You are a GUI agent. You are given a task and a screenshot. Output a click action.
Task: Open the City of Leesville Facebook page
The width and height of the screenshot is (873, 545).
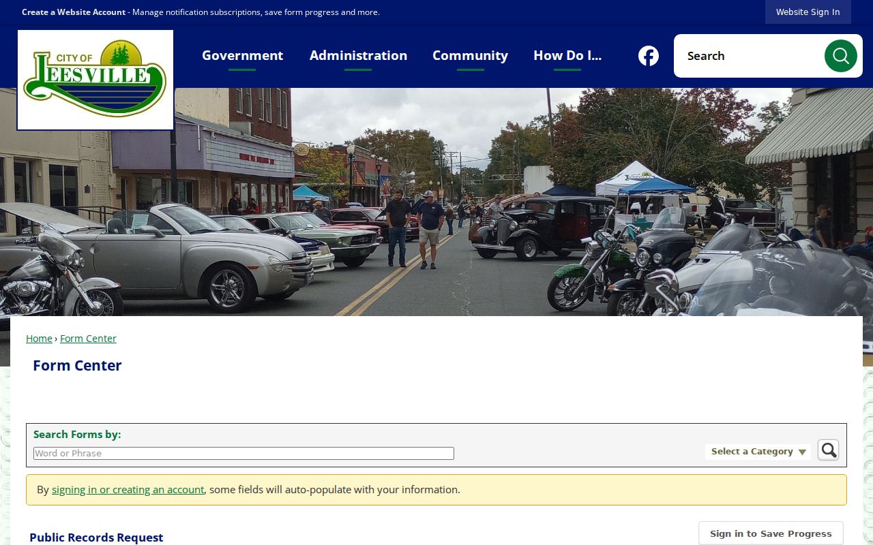point(649,56)
